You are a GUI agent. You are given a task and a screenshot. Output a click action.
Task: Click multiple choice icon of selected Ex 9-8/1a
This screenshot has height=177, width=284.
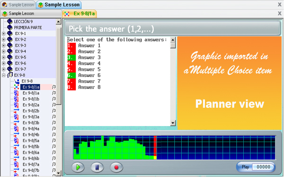(x=17, y=87)
